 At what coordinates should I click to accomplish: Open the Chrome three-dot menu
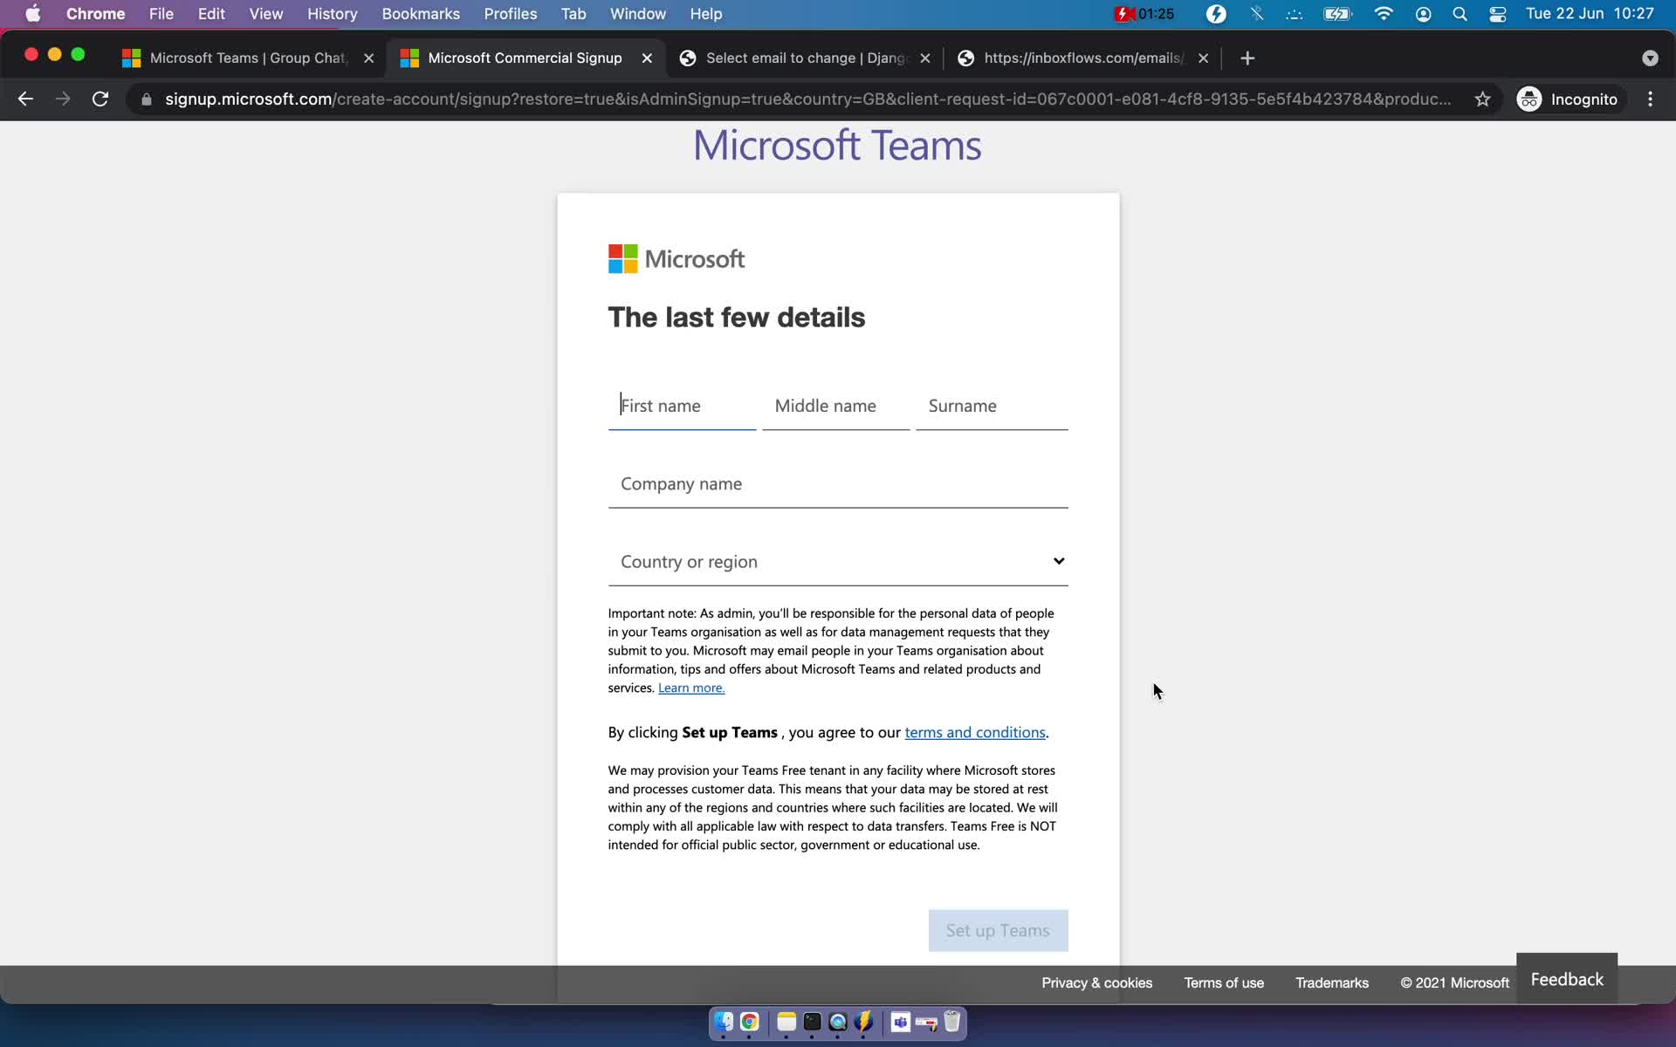click(1650, 99)
